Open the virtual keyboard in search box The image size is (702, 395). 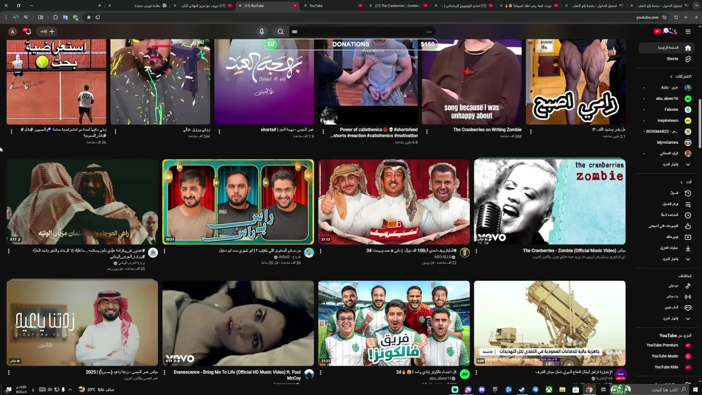[295, 31]
